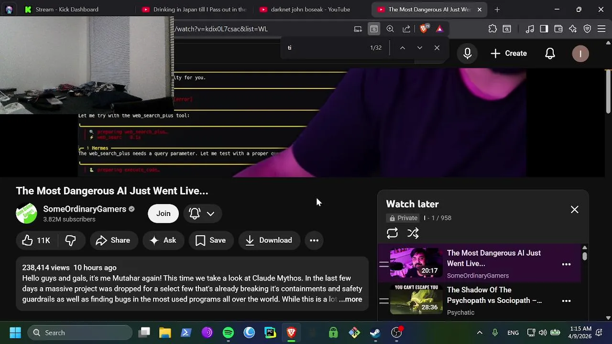Open The Shadow Of The Psychopath video

pos(494,295)
